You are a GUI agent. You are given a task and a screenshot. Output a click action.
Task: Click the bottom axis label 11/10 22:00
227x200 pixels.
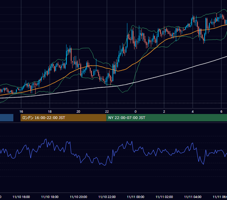pyautogui.click(x=107, y=197)
